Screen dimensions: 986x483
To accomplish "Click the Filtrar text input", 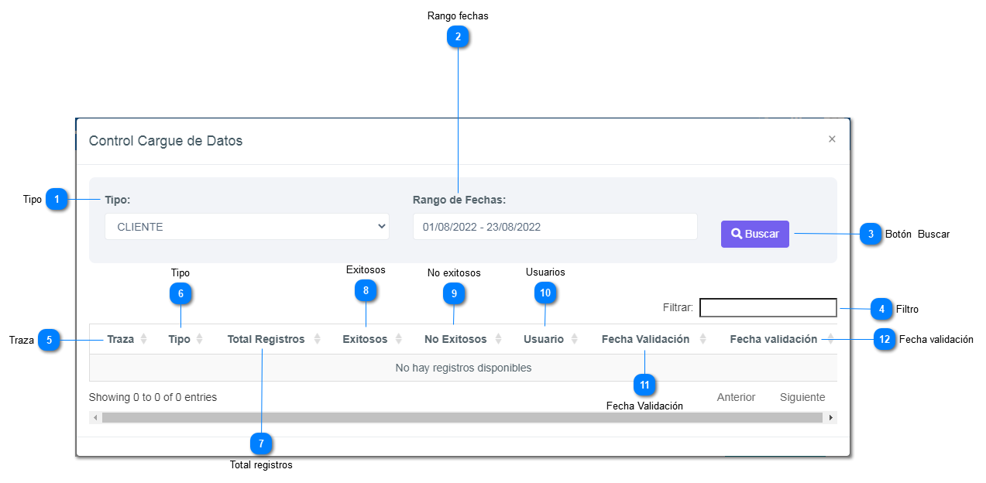I will tap(768, 308).
